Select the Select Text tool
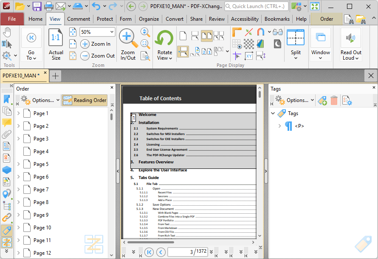This screenshot has height=259, width=378. [7, 44]
